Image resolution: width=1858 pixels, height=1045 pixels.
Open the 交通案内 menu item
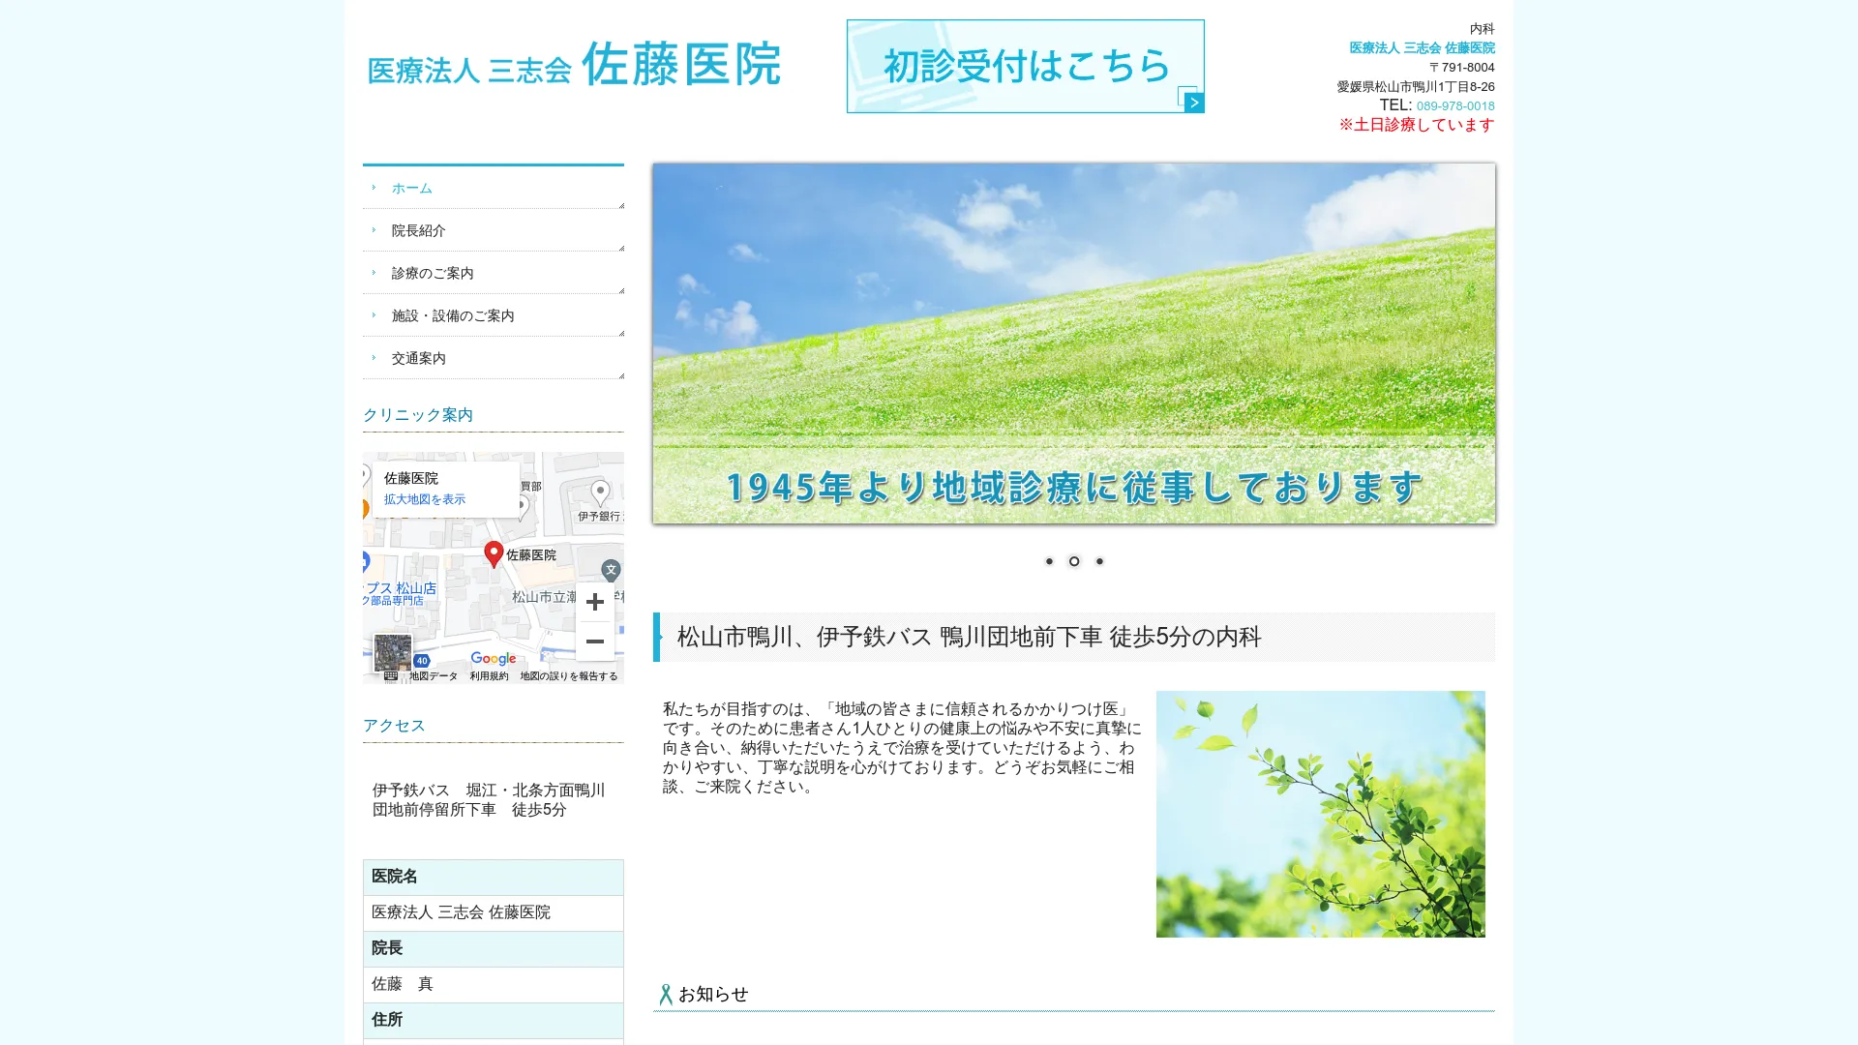pyautogui.click(x=493, y=358)
